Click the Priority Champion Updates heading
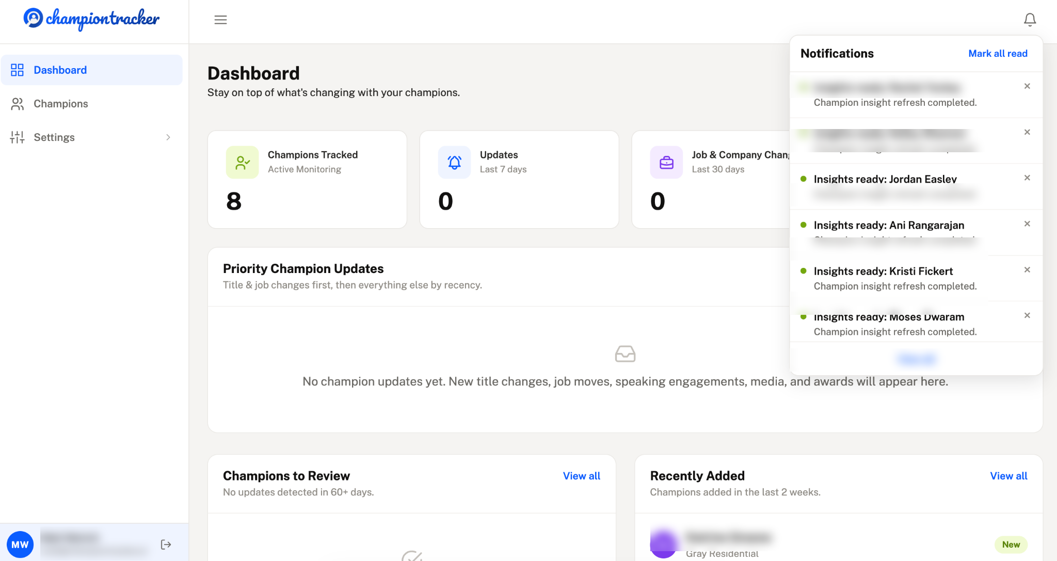Screen dimensions: 1057x561 pyautogui.click(x=303, y=268)
